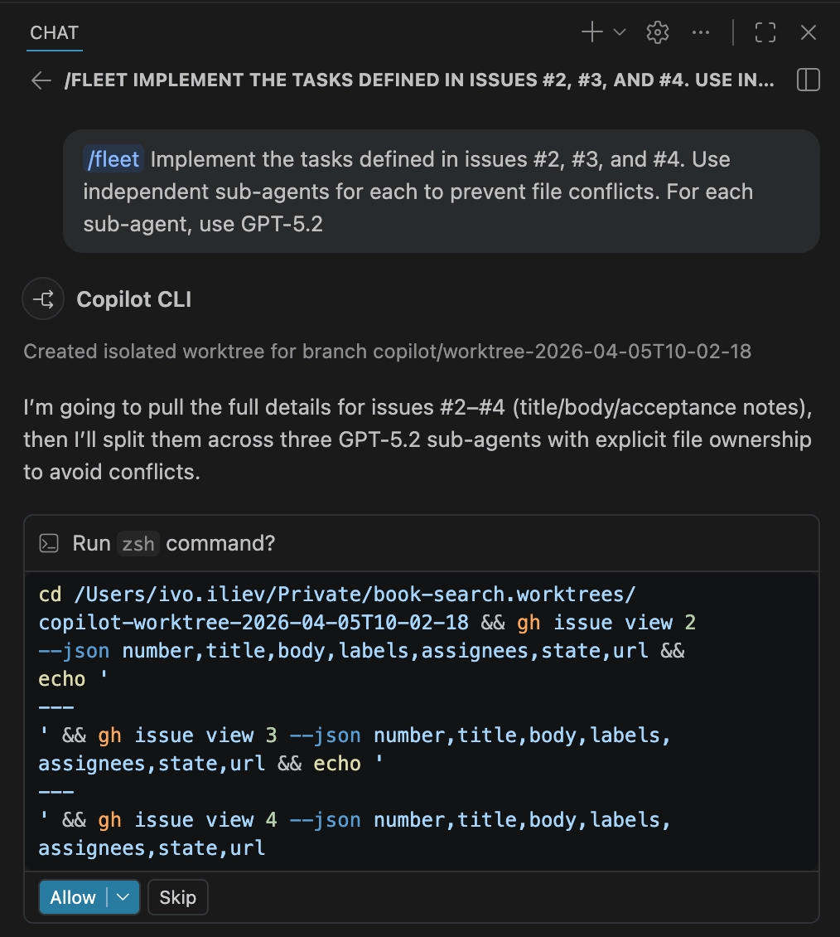Skip the zsh command
Image resolution: width=840 pixels, height=937 pixels.
click(x=178, y=897)
